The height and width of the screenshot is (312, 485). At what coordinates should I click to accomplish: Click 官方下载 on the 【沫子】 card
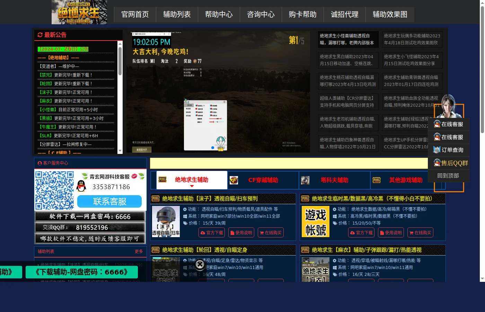coord(212,233)
